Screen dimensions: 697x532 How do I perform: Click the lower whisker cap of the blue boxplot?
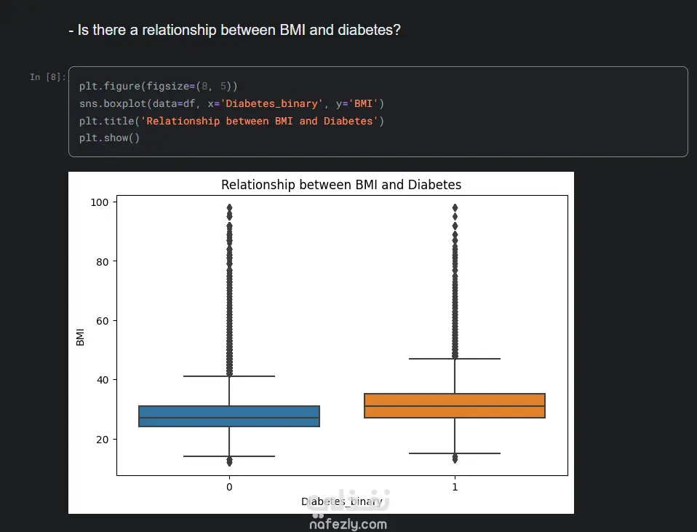pyautogui.click(x=229, y=456)
